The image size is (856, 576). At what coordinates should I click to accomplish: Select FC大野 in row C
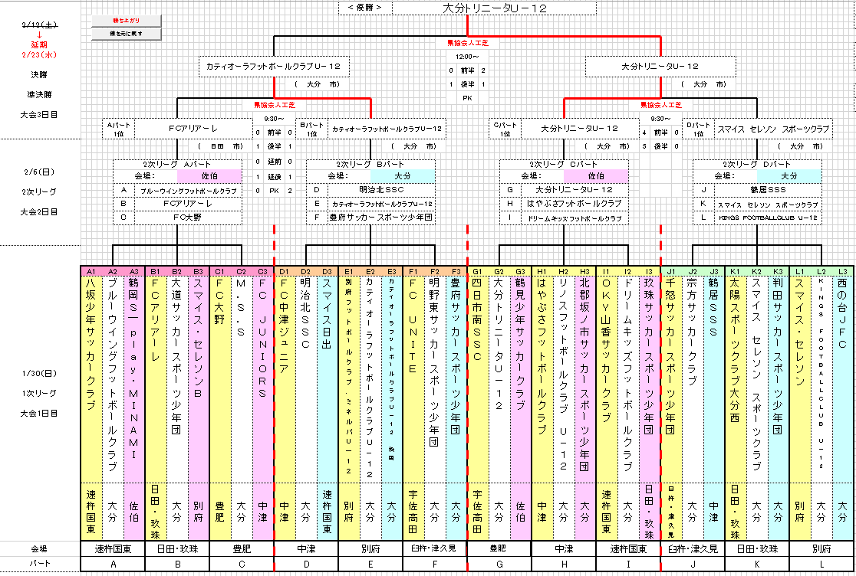[x=189, y=218]
